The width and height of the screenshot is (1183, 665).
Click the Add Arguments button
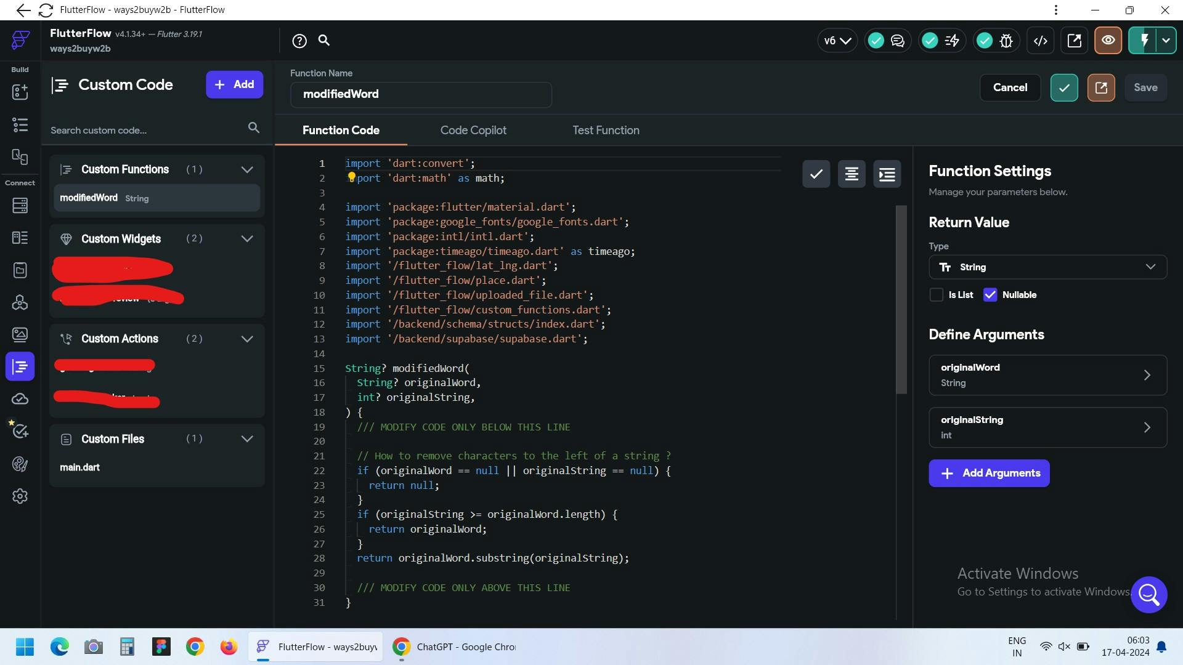pyautogui.click(x=989, y=474)
